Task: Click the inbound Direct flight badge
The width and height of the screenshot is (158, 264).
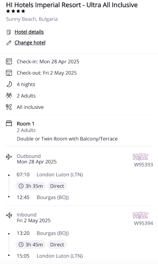Action: click(57, 245)
